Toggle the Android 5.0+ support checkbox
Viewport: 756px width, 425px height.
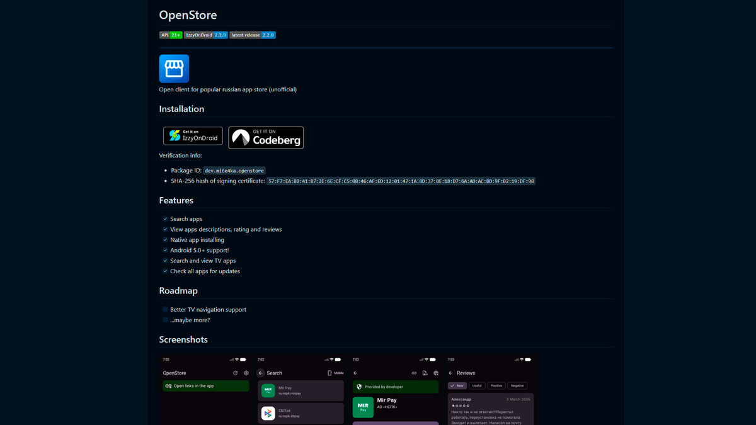165,250
